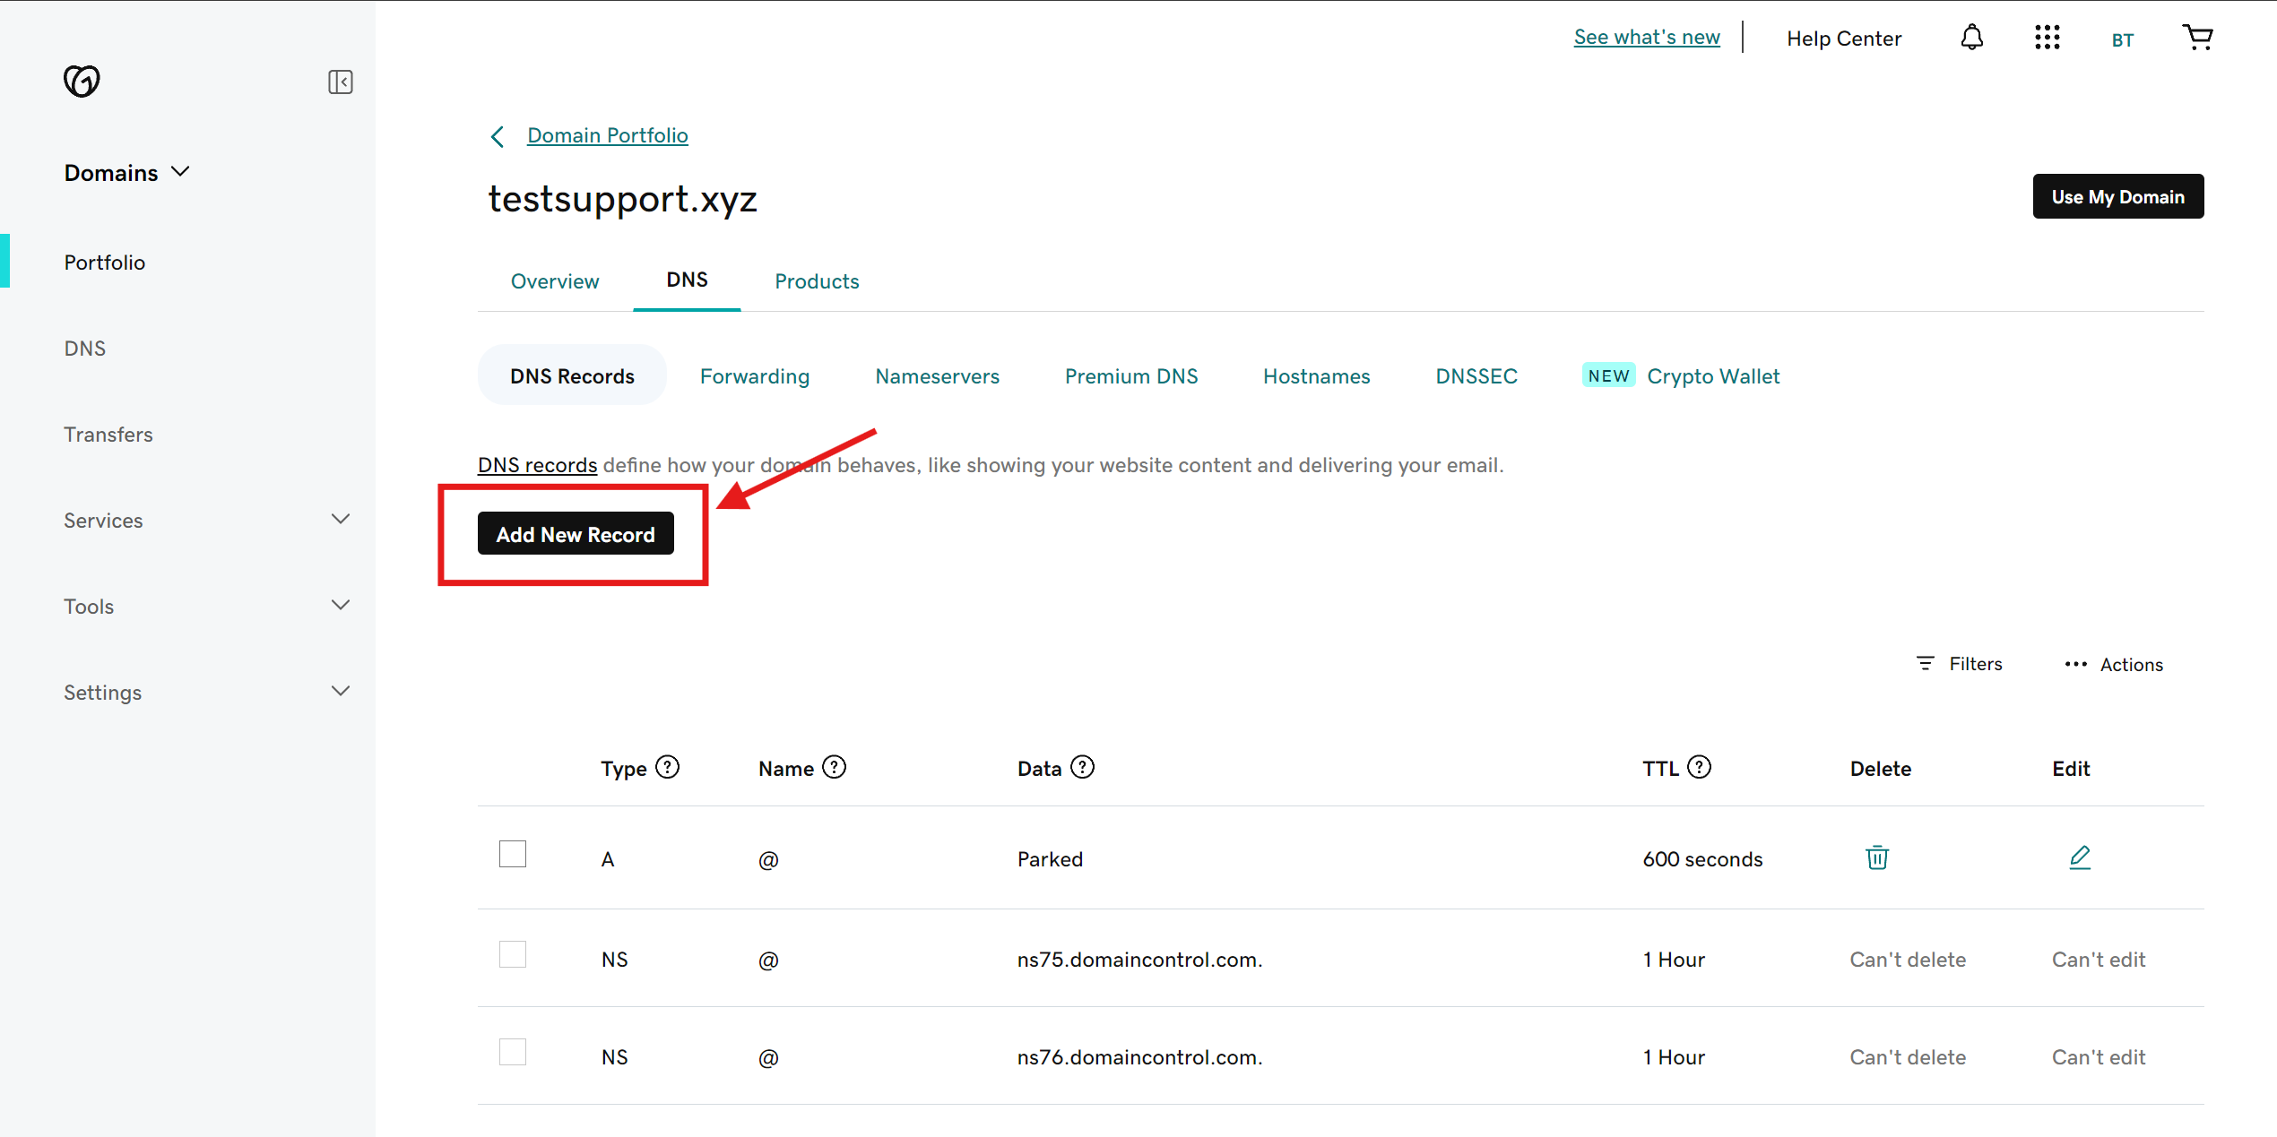
Task: Expand the Domains dropdown
Action: point(127,173)
